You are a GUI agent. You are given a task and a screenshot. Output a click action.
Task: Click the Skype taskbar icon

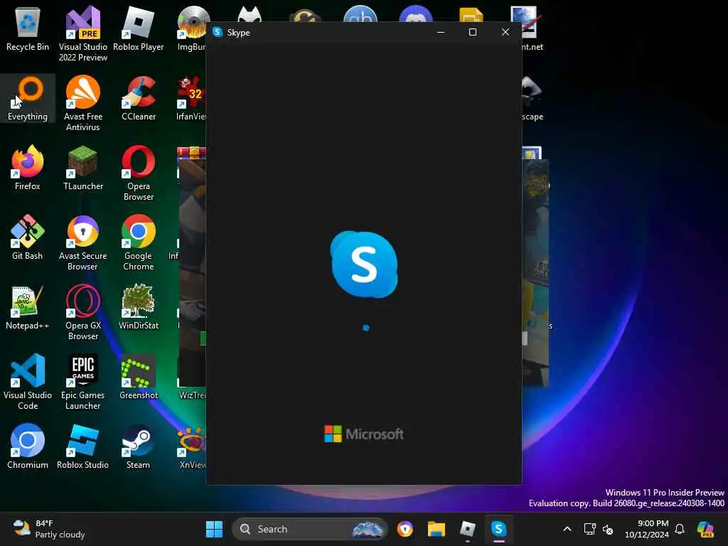(498, 529)
